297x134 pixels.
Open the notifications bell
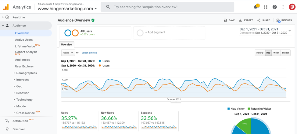coord(256,7)
